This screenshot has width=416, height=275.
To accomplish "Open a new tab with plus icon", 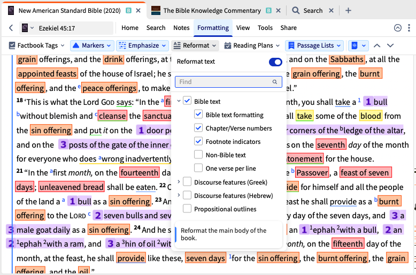I will pyautogui.click(x=348, y=11).
